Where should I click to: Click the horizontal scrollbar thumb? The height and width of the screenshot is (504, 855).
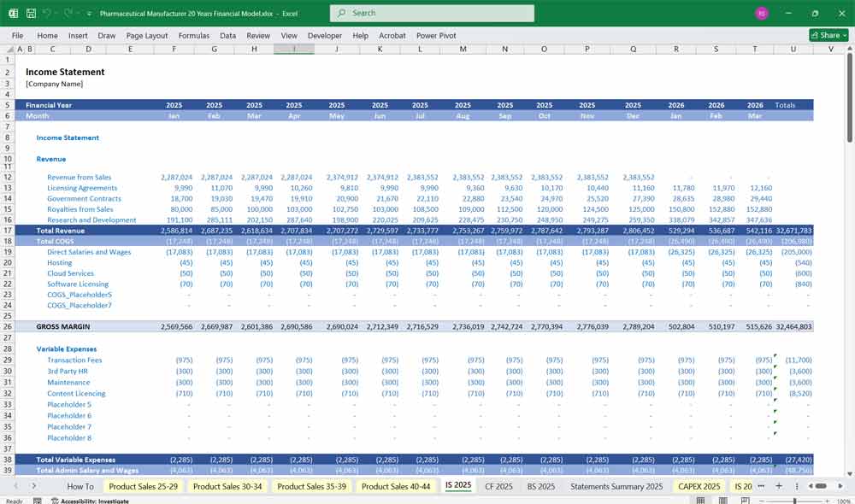pyautogui.click(x=821, y=485)
